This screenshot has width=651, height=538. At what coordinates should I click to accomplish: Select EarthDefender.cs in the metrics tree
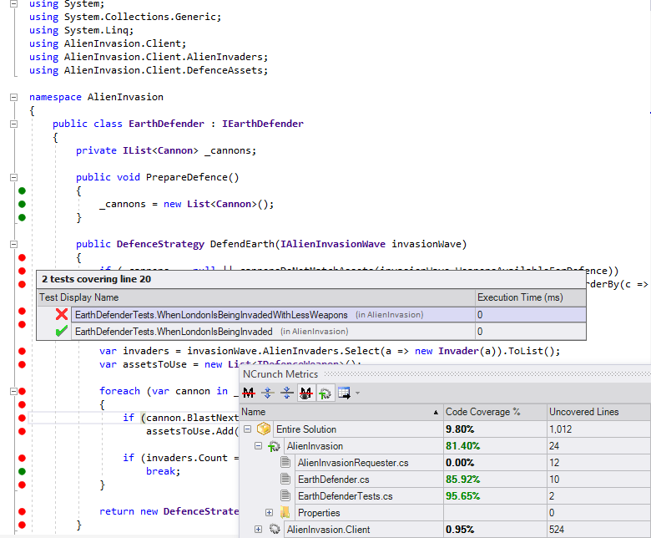[333, 480]
